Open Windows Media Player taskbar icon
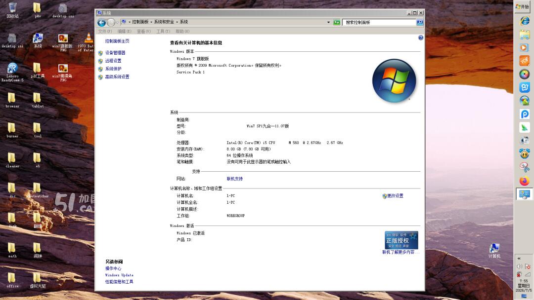Viewport: 534px width, 300px height. tap(525, 47)
